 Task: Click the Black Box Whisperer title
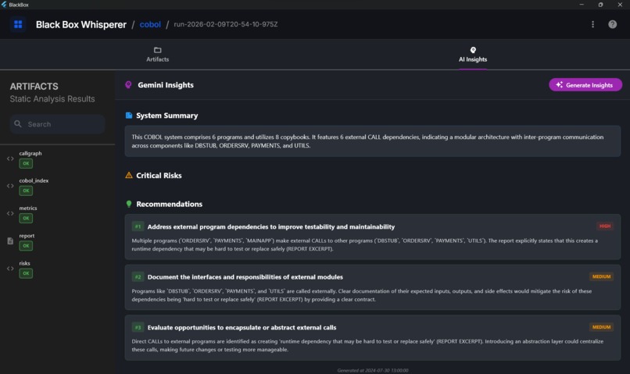81,24
